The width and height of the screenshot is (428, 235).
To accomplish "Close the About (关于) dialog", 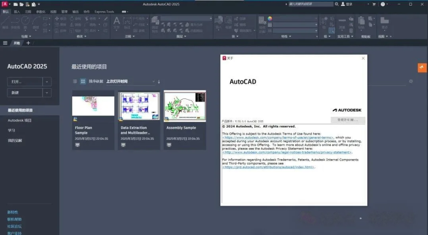I will point(363,58).
